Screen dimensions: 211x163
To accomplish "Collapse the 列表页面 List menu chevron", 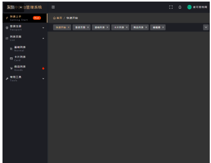I will 43,38.
